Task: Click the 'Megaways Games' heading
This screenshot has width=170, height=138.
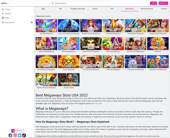Action: click(x=43, y=16)
